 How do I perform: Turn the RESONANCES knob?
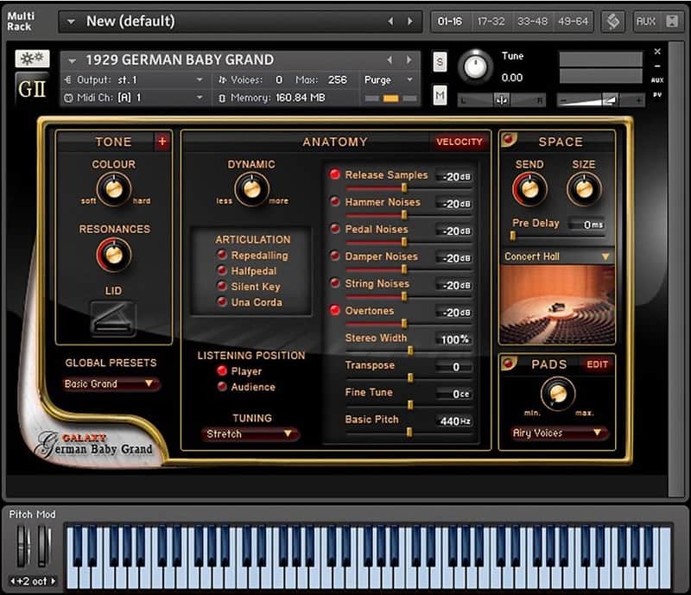[x=114, y=255]
